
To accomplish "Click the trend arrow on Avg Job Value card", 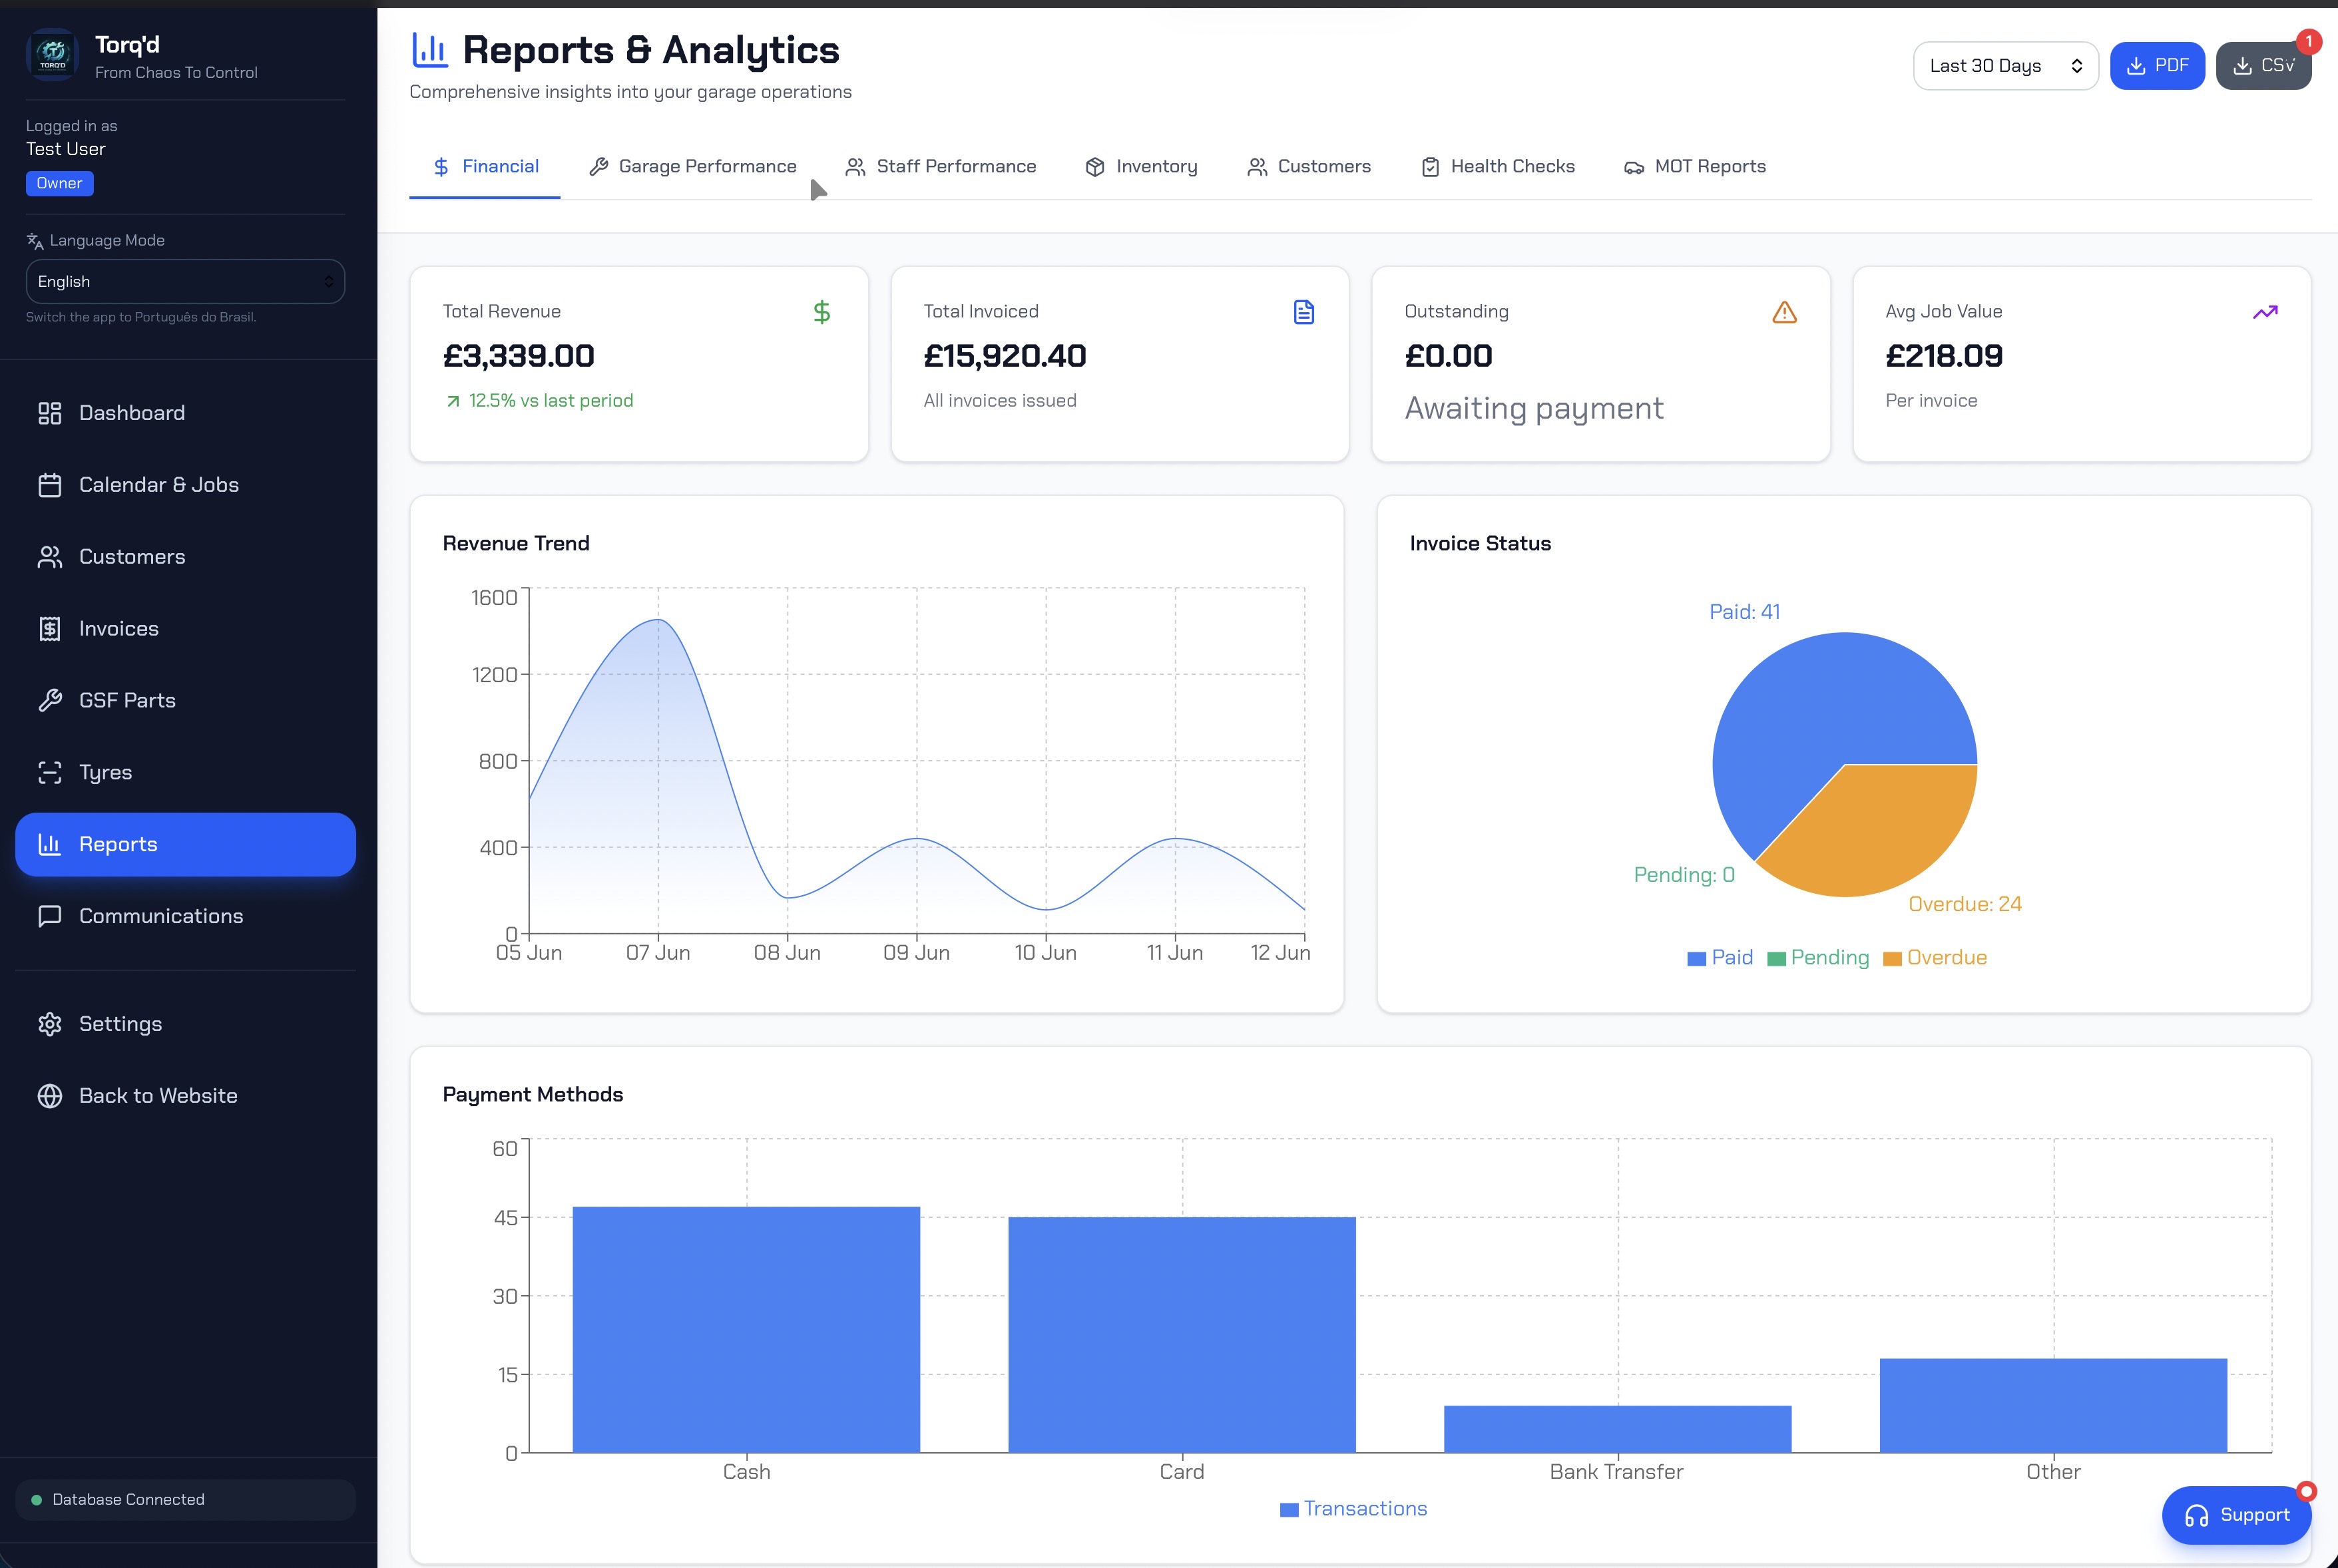I will [2266, 312].
